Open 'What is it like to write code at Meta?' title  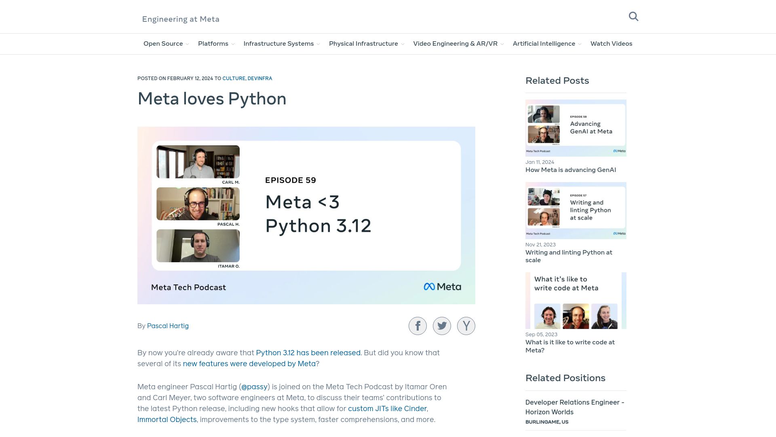click(570, 346)
